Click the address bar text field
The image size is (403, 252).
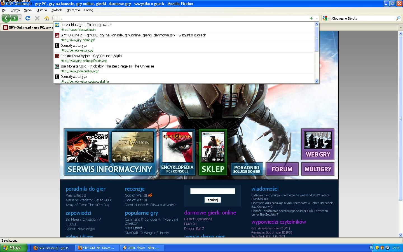click(184, 18)
